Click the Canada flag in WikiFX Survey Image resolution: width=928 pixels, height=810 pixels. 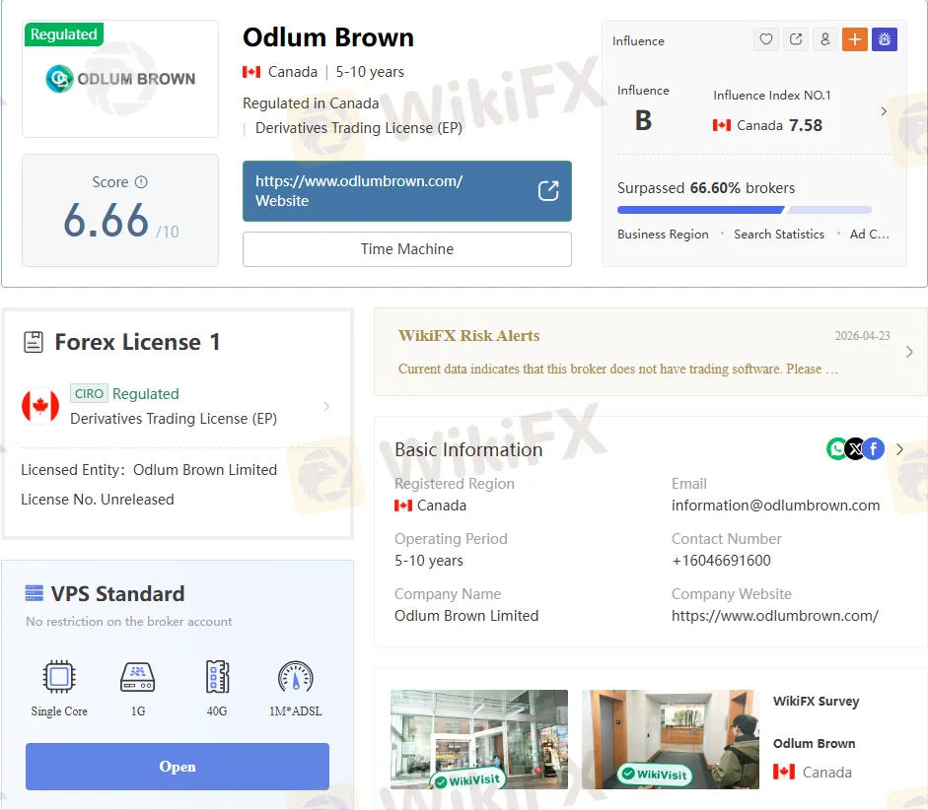(x=784, y=772)
